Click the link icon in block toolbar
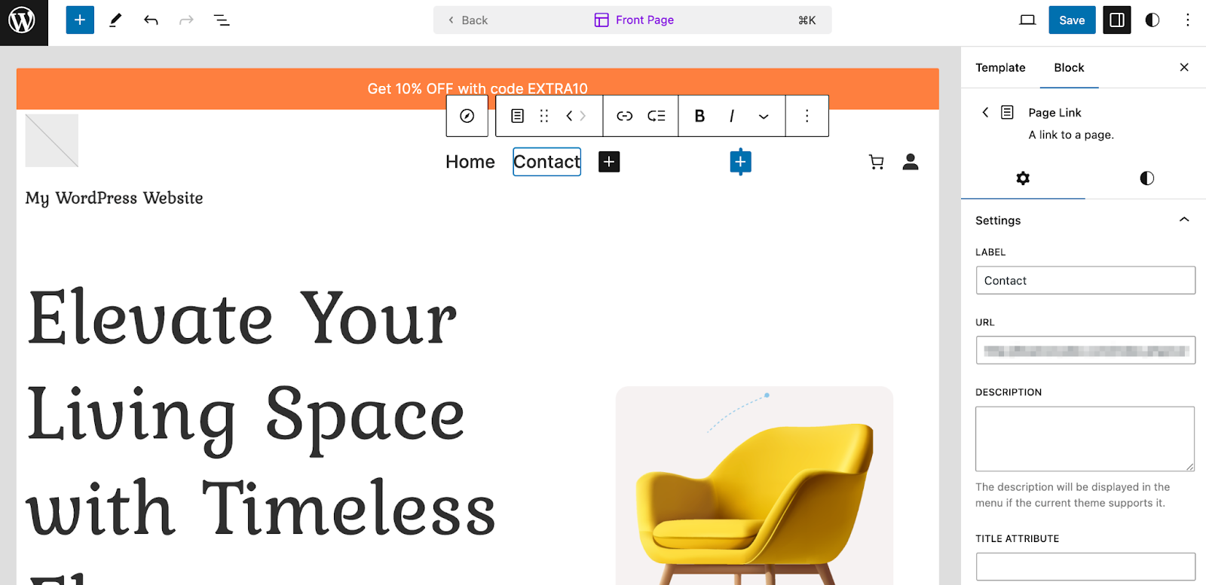The height and width of the screenshot is (585, 1206). pyautogui.click(x=625, y=116)
